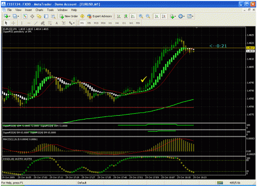Choose the trendline drawing tool
The height and width of the screenshot is (186, 257).
point(36,23)
